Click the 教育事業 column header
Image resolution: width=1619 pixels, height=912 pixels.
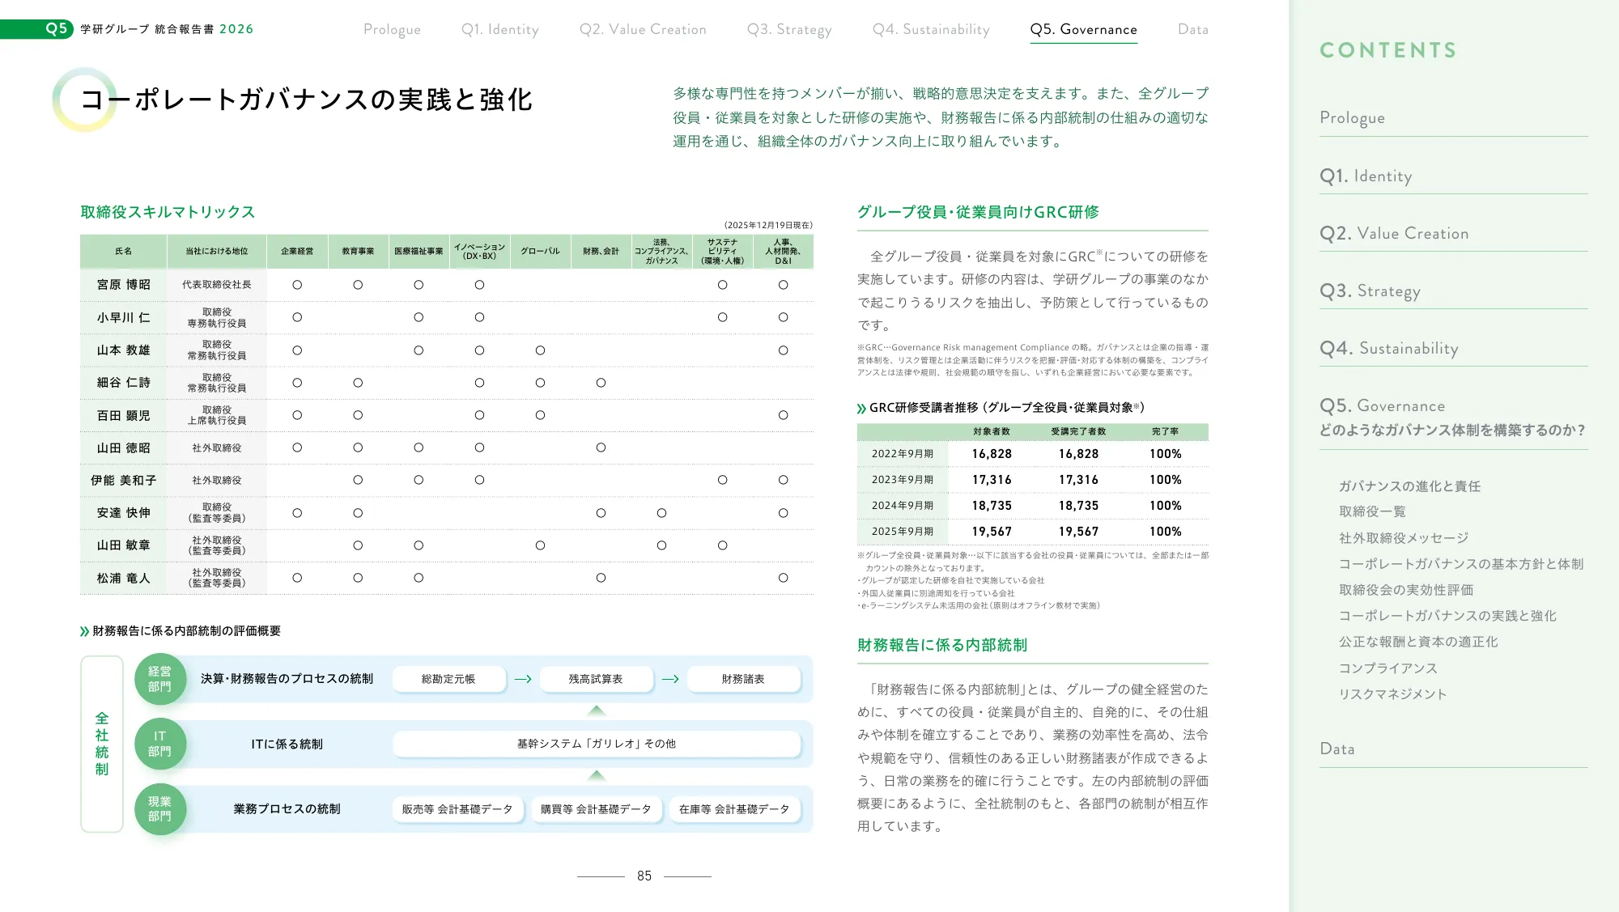[358, 252]
